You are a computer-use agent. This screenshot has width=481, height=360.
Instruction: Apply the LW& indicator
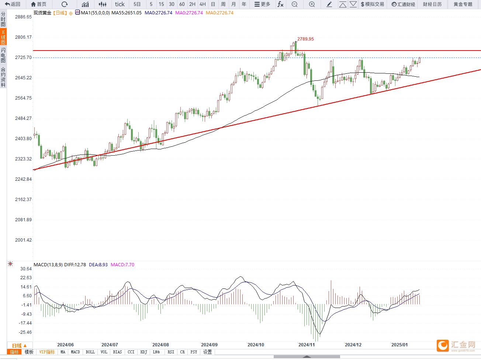pos(157,352)
